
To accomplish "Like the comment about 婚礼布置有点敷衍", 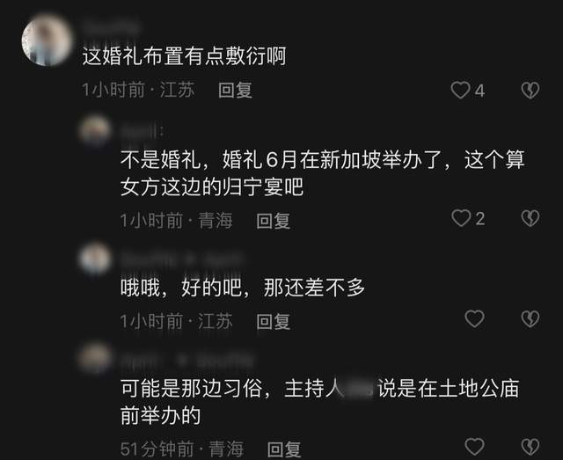I will click(460, 90).
